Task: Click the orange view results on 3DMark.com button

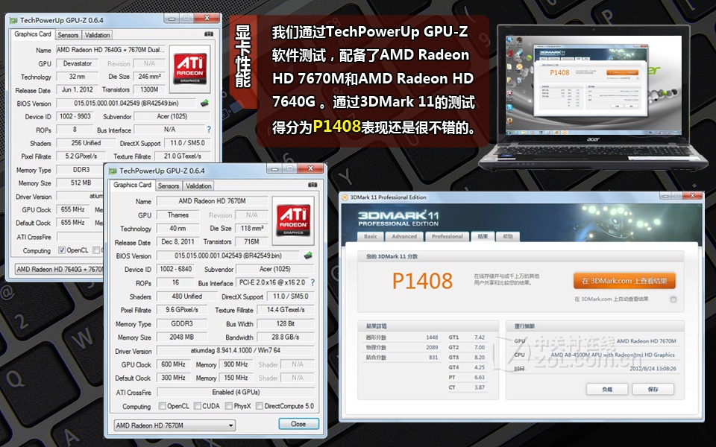Action: [625, 281]
